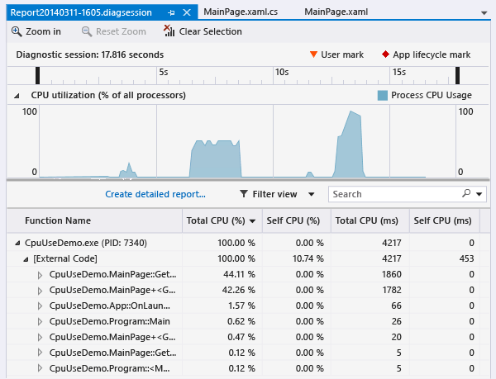
Task: Open the document tabs overflow dropdown
Action: (x=484, y=13)
